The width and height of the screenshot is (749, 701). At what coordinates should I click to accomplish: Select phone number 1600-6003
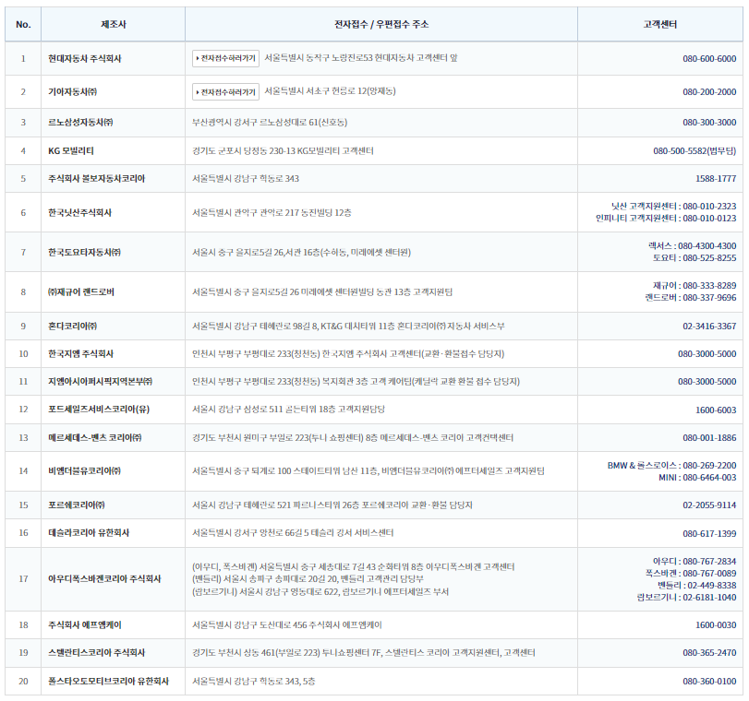tap(716, 410)
